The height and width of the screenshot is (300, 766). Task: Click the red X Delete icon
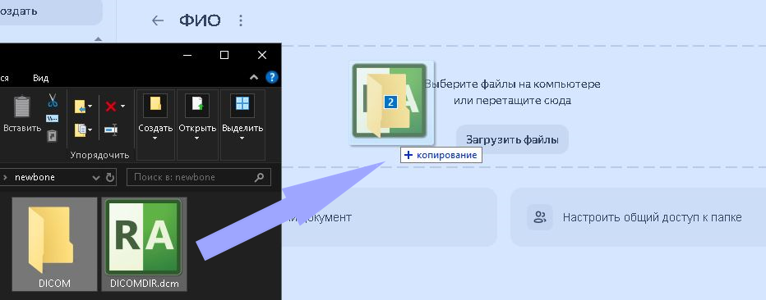pos(111,107)
